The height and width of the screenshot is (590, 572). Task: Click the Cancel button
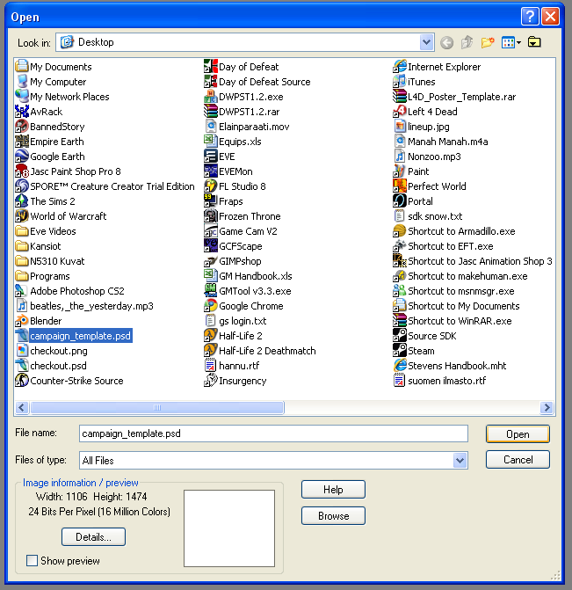(x=518, y=460)
